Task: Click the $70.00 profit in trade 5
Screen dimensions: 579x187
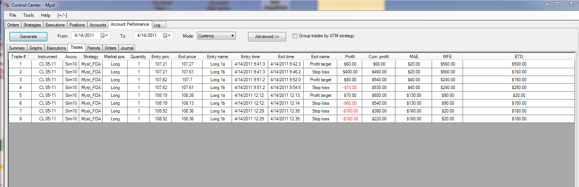Action: click(350, 95)
